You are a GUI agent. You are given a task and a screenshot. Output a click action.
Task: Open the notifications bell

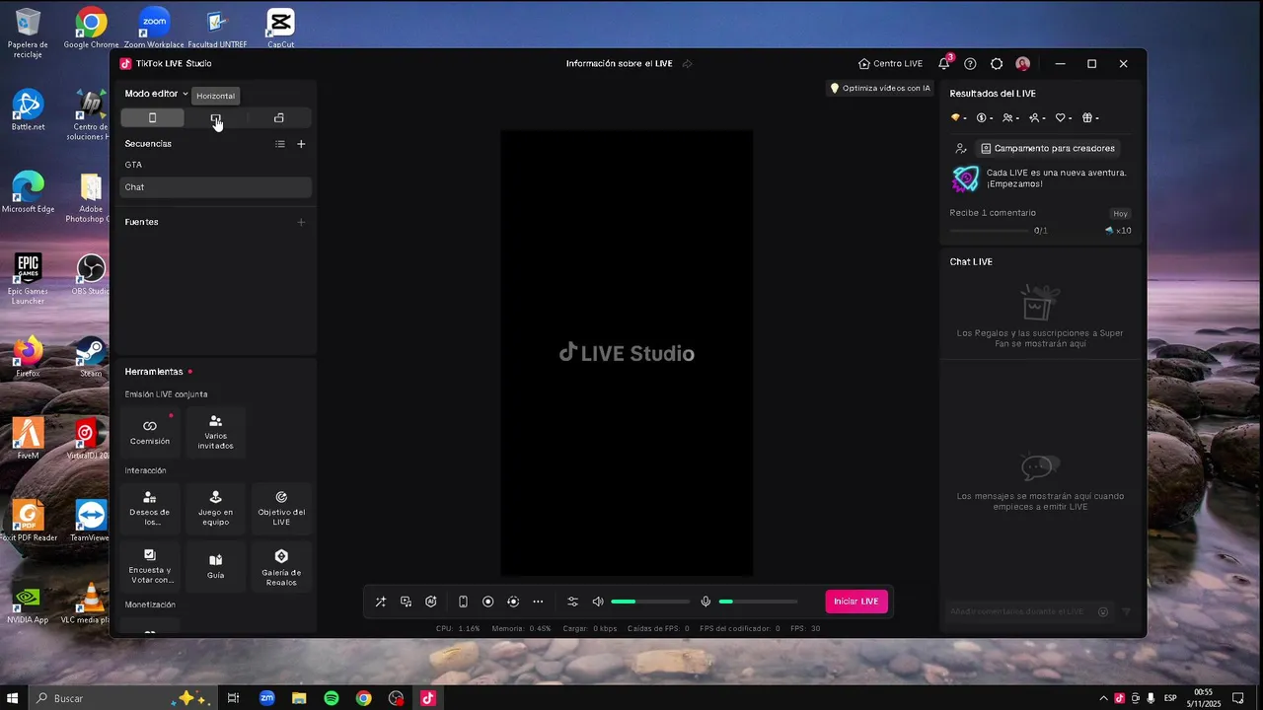[x=944, y=64]
